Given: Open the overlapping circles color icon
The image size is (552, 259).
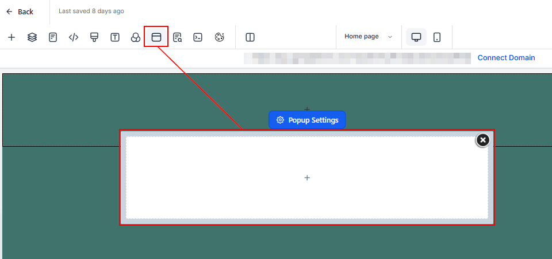Looking at the screenshot, I should pos(136,37).
